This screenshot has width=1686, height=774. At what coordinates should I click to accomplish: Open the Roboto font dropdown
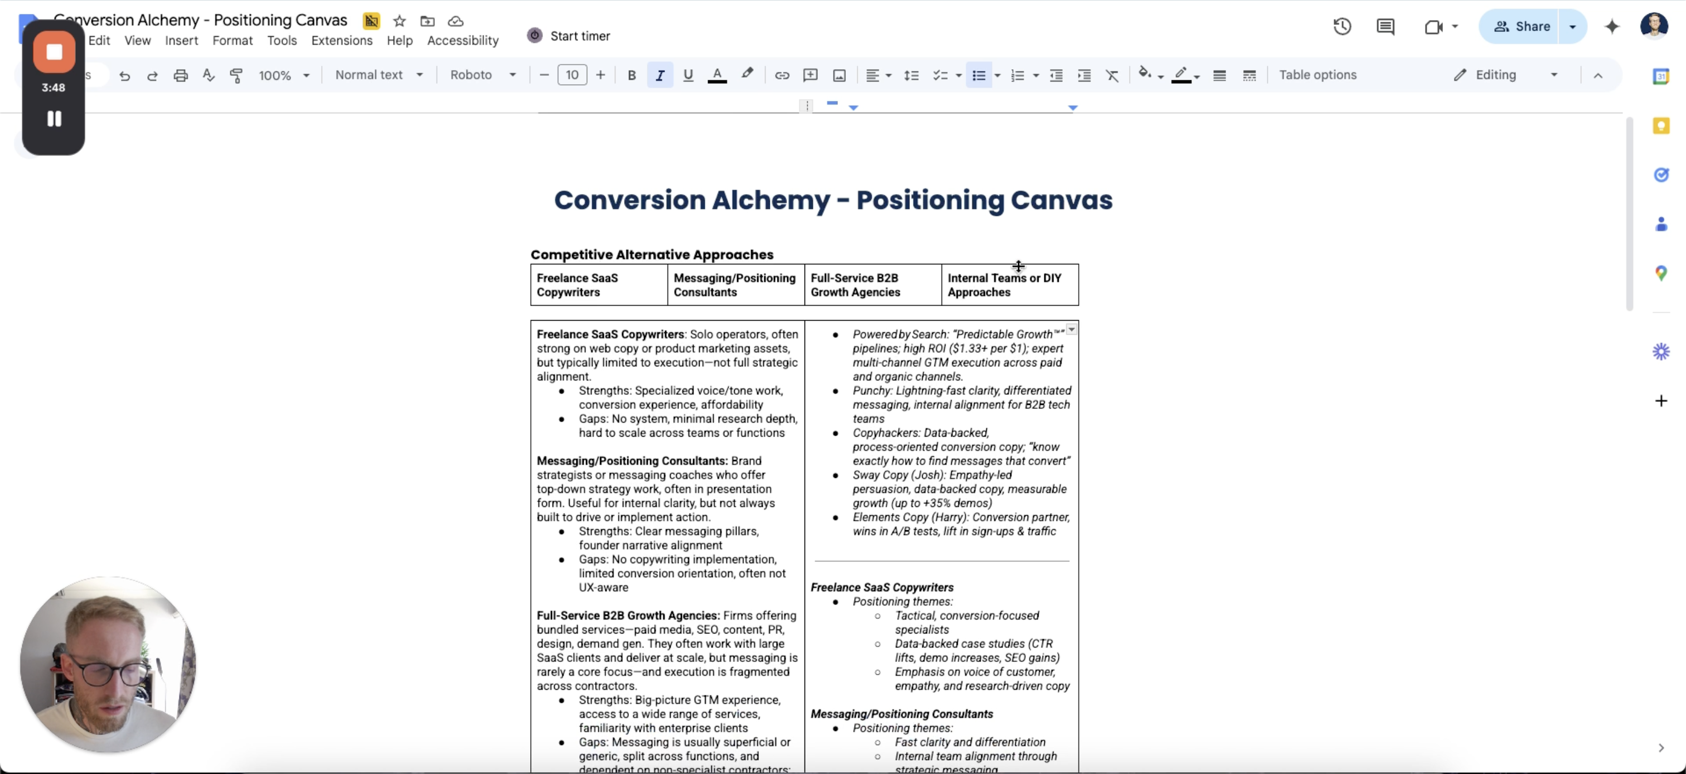482,75
